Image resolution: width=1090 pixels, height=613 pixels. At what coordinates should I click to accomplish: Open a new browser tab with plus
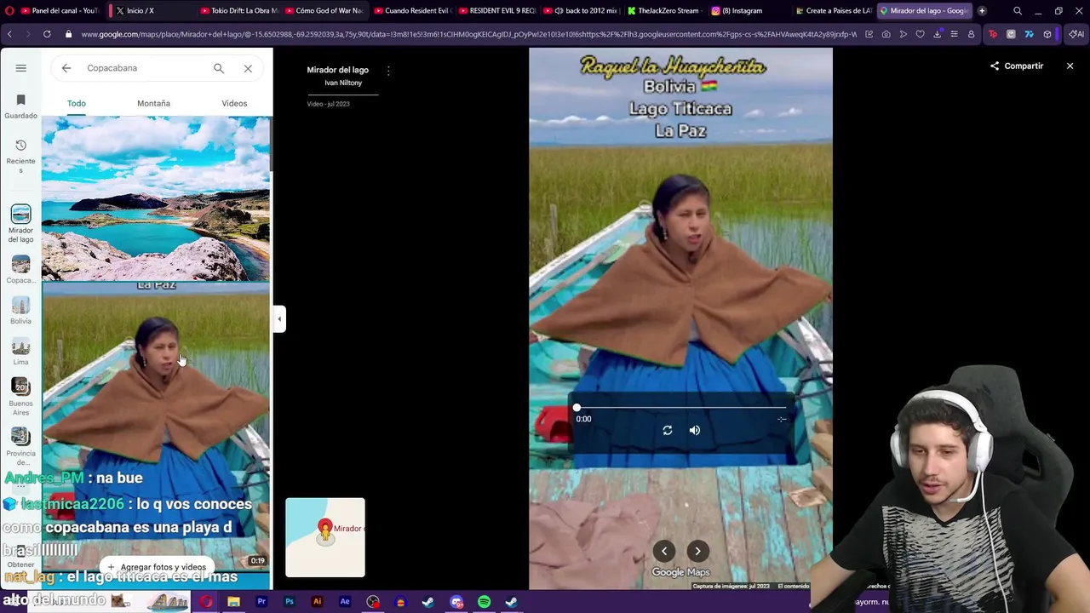tap(982, 11)
